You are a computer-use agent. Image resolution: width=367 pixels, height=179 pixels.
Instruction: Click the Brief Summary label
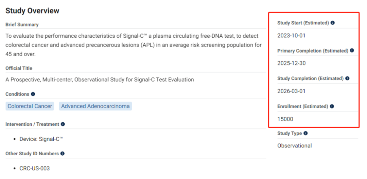tap(22, 24)
